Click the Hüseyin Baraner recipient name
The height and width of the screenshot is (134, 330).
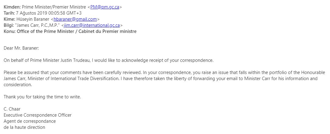click(x=33, y=19)
